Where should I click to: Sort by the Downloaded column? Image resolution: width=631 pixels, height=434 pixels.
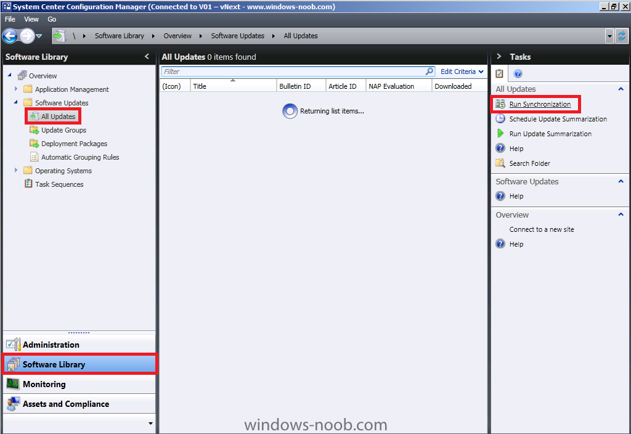click(x=460, y=86)
